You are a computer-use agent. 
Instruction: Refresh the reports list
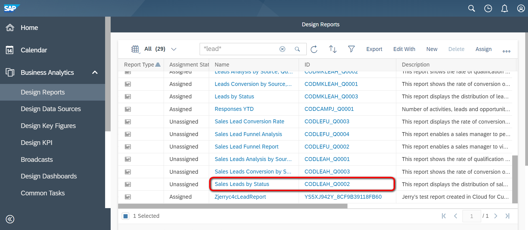(x=314, y=49)
